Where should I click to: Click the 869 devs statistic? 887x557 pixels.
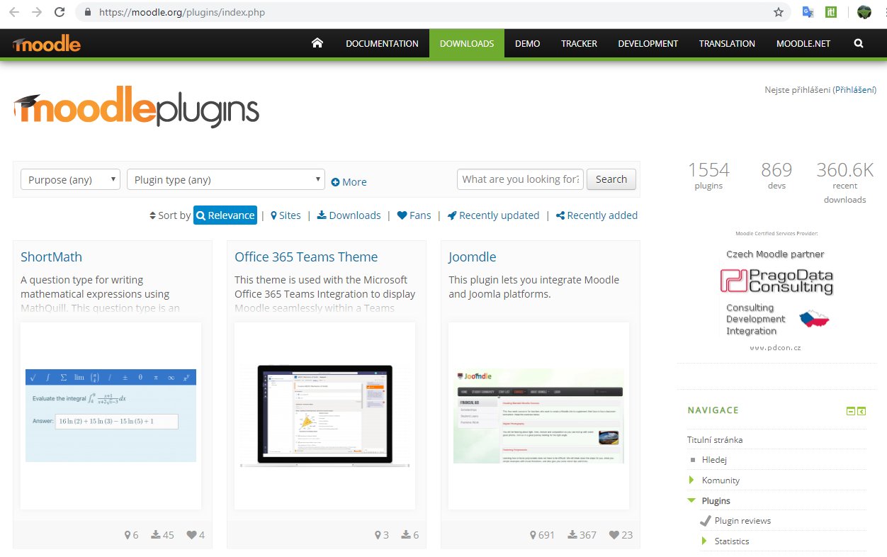[x=776, y=175]
